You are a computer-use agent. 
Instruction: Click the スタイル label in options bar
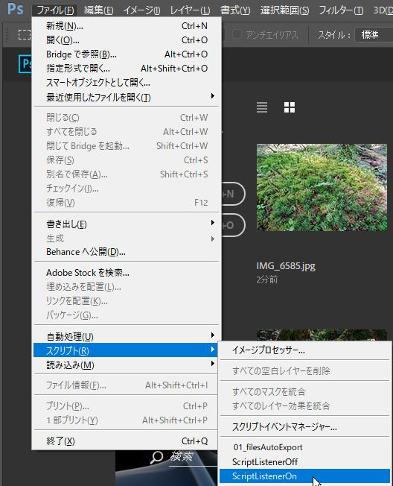coord(334,35)
